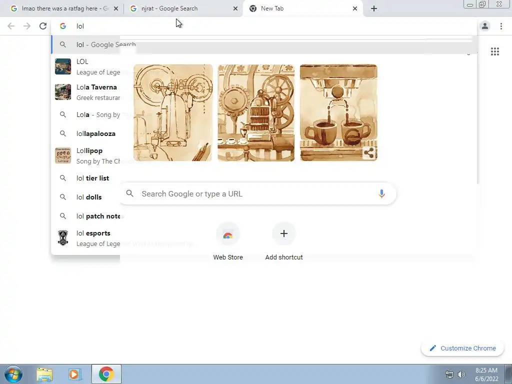Open Windows Explorer from the taskbar

tap(44, 374)
